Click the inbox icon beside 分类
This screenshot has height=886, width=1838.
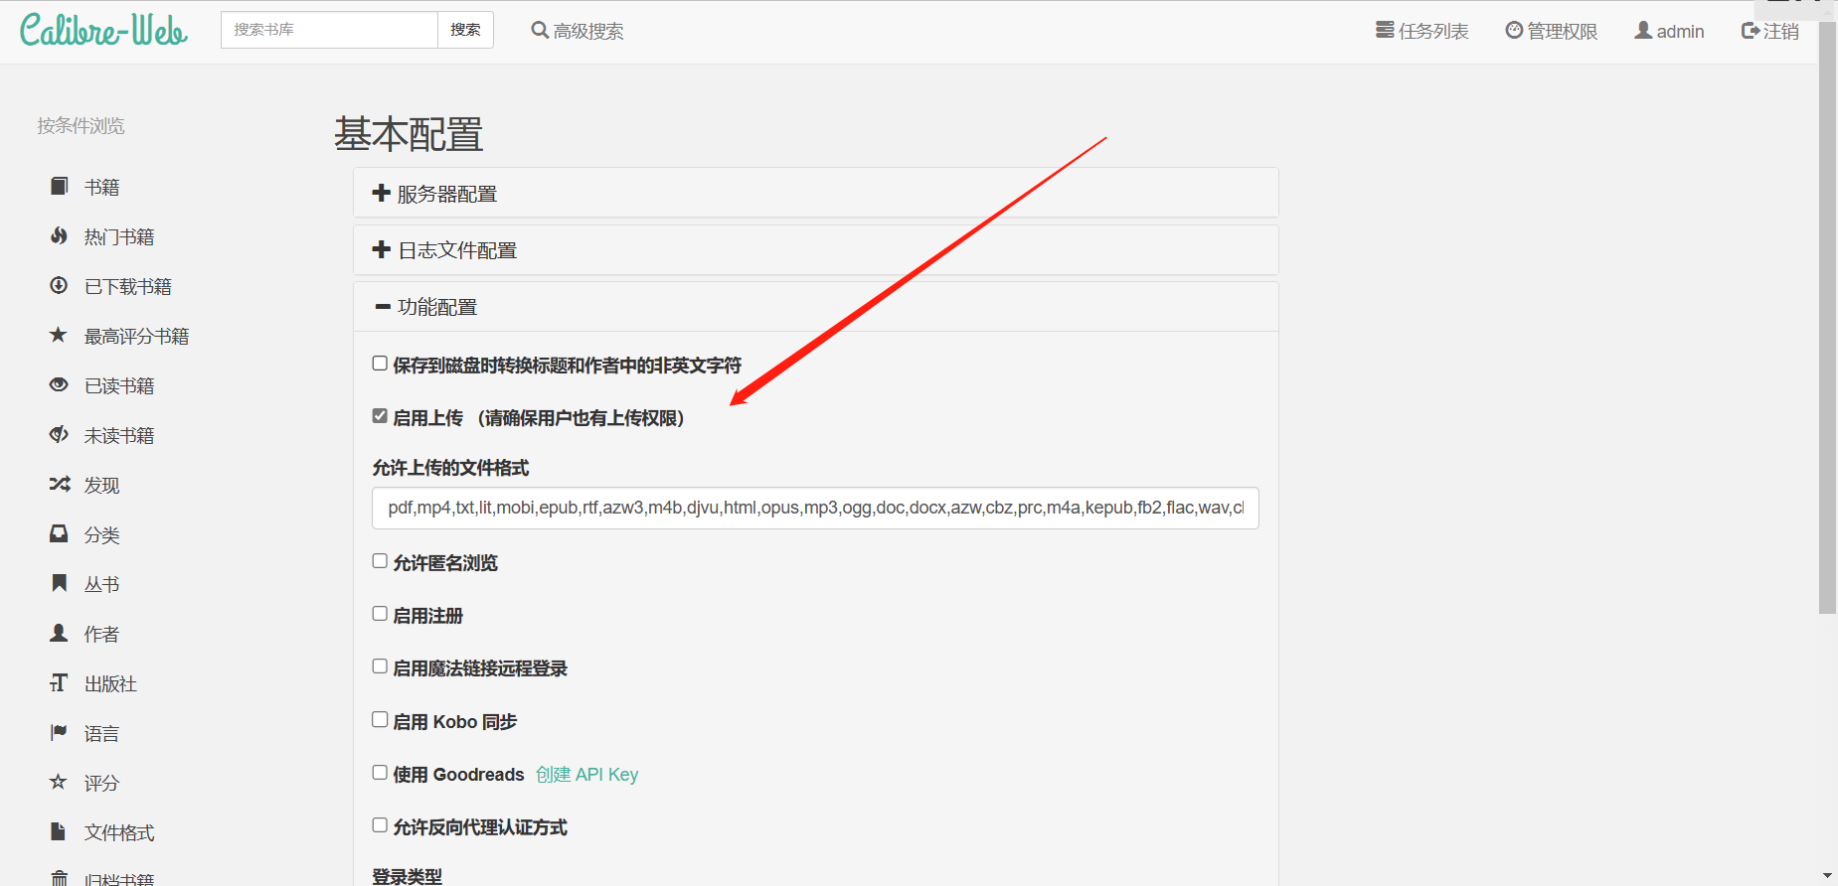[60, 533]
